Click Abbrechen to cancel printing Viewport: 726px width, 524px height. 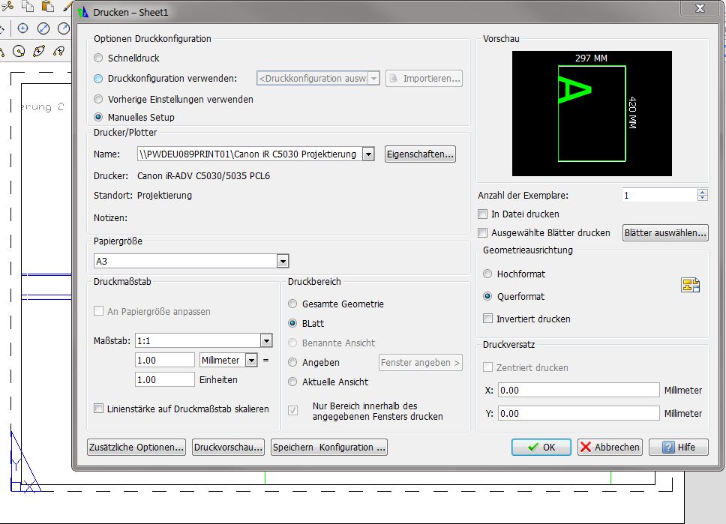coord(610,447)
